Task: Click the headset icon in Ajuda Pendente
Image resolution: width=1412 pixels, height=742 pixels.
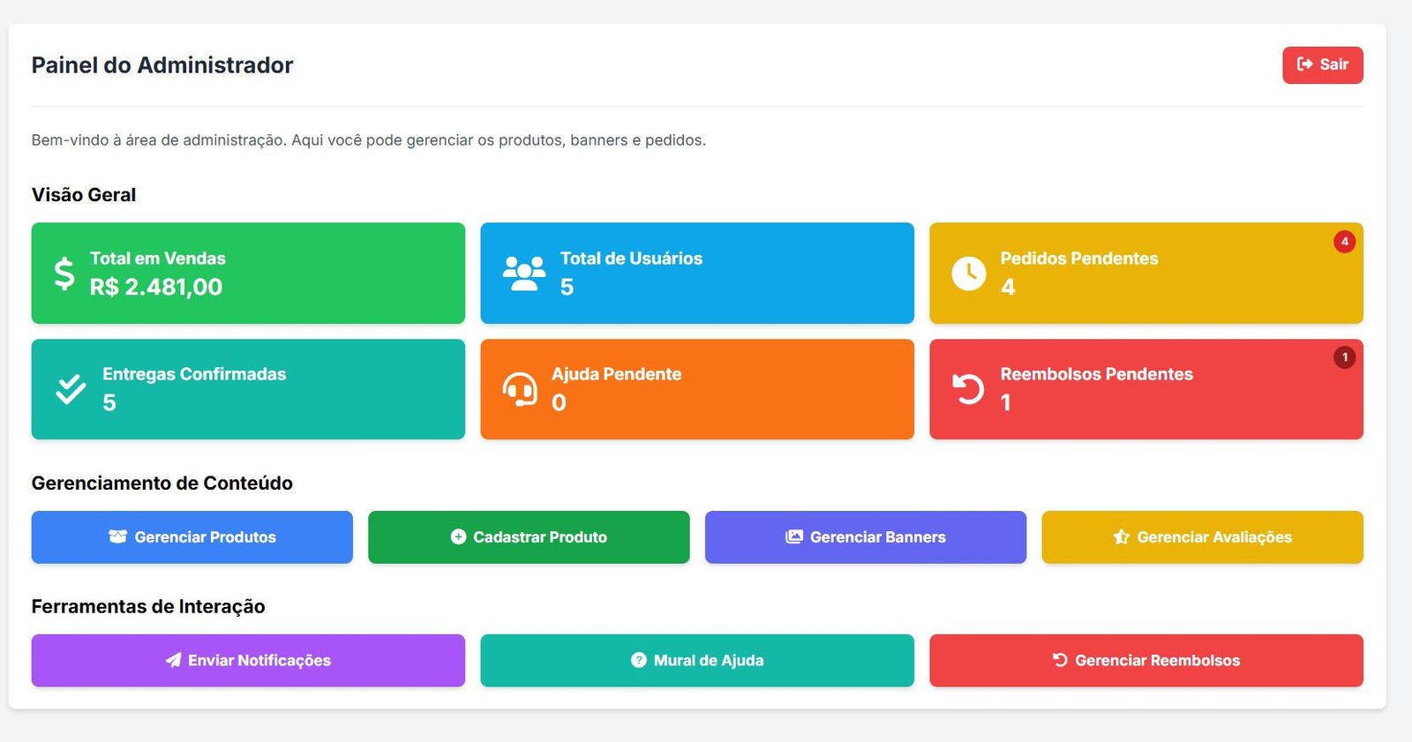Action: tap(520, 389)
